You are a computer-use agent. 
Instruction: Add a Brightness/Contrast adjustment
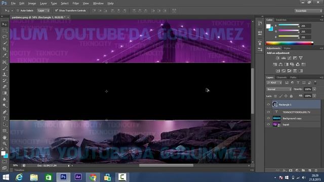277,58
